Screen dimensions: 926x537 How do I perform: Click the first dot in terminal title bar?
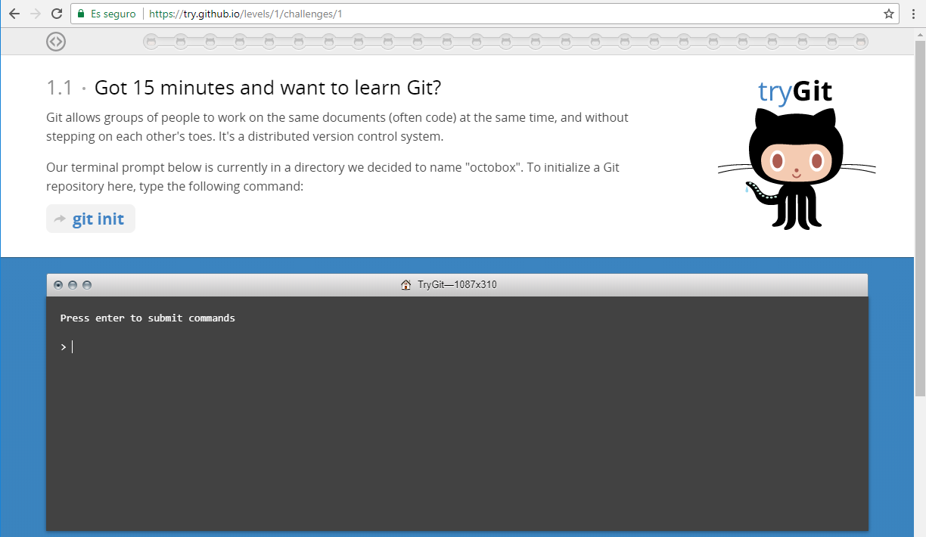click(58, 285)
